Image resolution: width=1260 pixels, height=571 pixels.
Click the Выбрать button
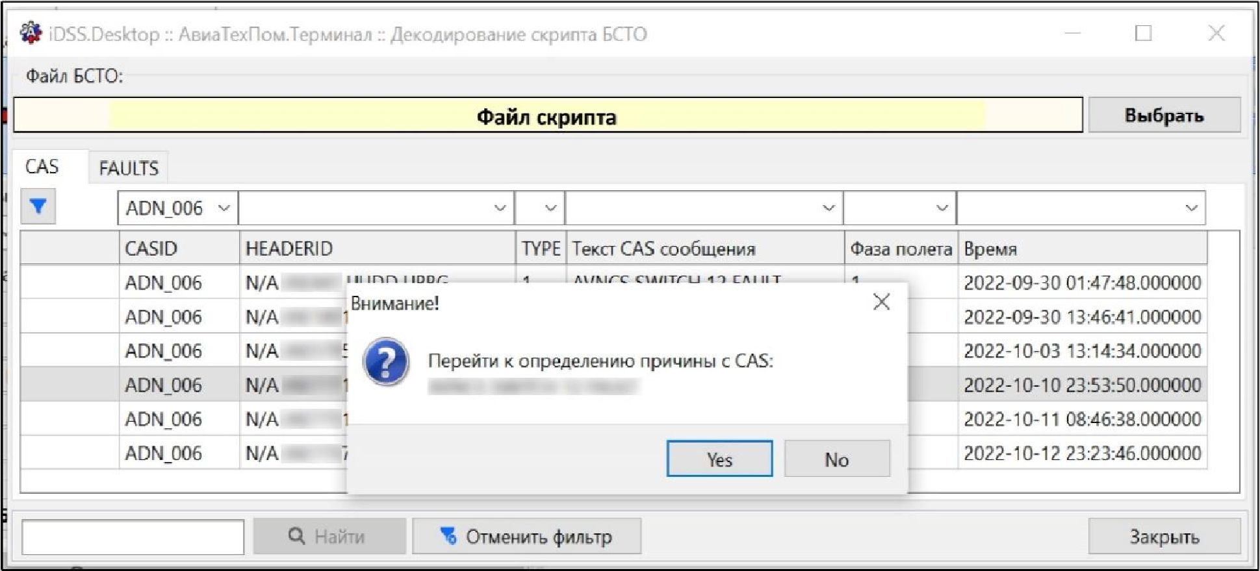tap(1164, 115)
